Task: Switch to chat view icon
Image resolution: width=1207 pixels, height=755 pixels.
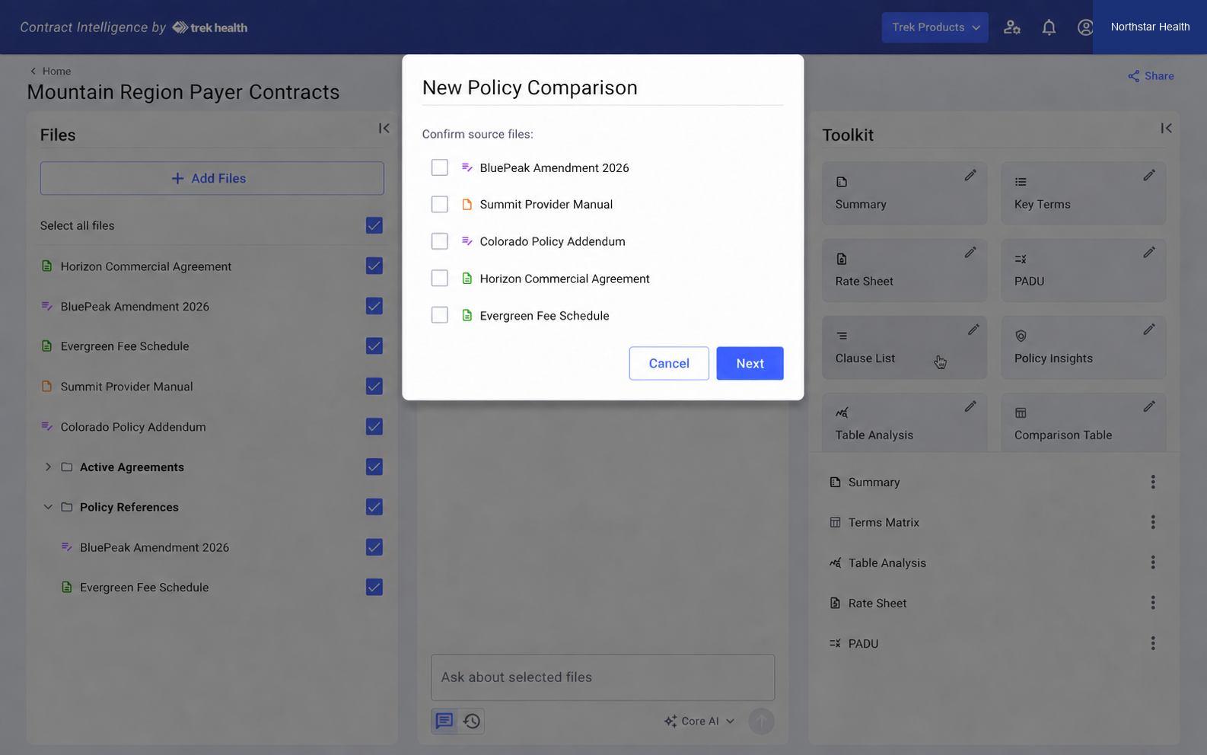Action: click(x=444, y=721)
